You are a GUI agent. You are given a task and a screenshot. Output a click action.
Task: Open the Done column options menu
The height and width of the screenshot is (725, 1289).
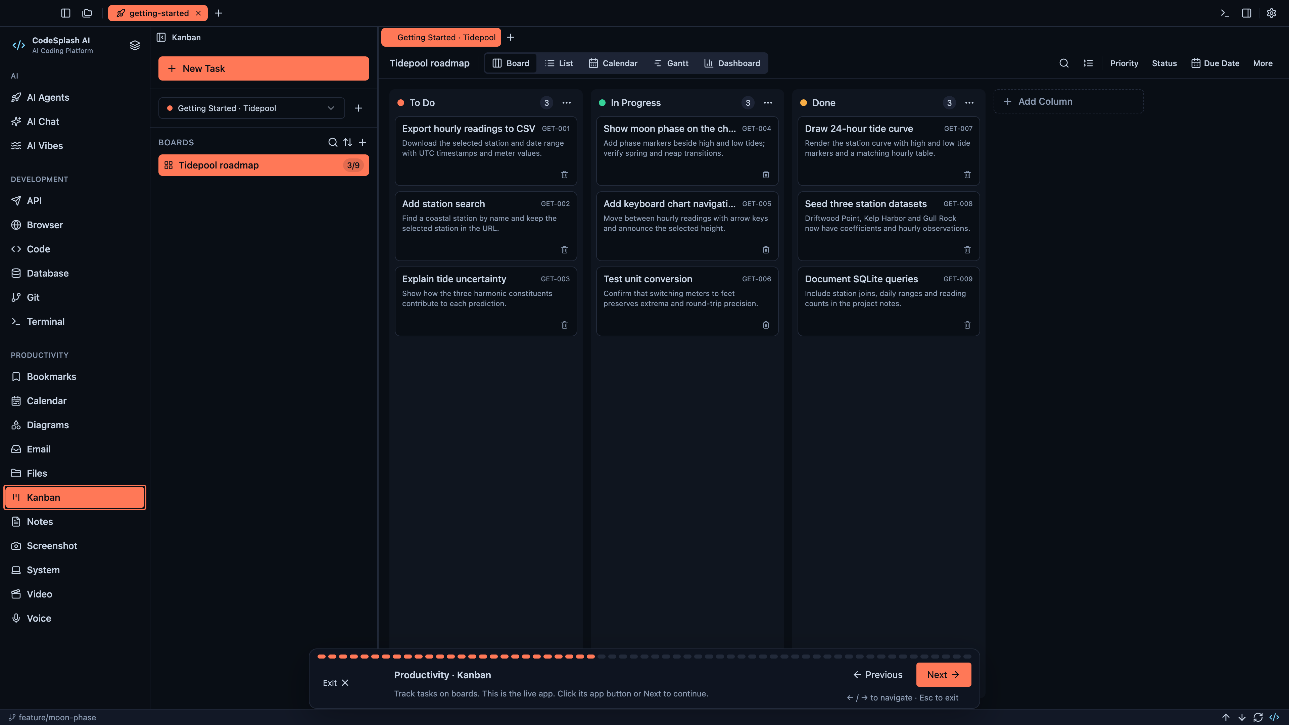click(969, 103)
